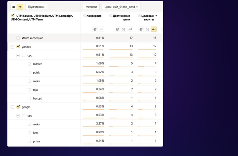The height and width of the screenshot is (156, 238).
Task: Uncheck the yandex source checkbox
Action: pos(18,47)
